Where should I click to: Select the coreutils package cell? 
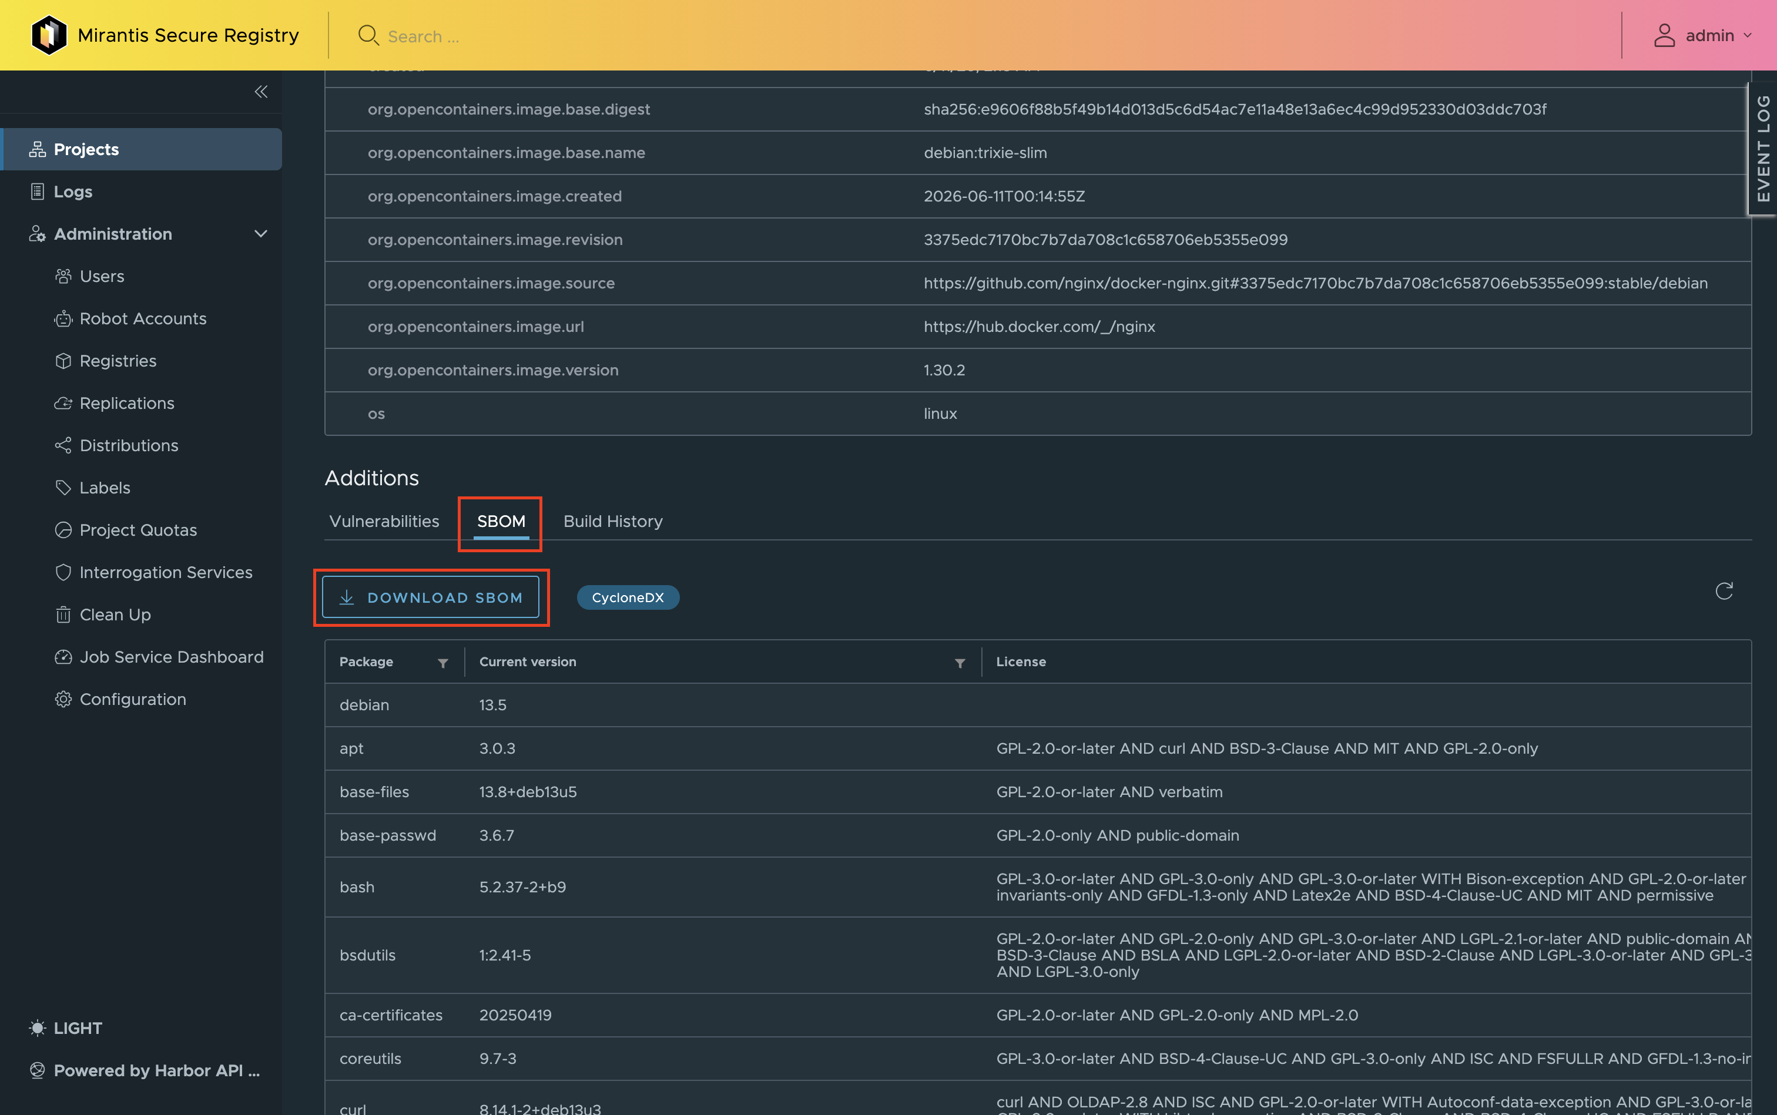(x=370, y=1058)
